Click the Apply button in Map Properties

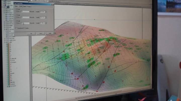(x=50, y=33)
